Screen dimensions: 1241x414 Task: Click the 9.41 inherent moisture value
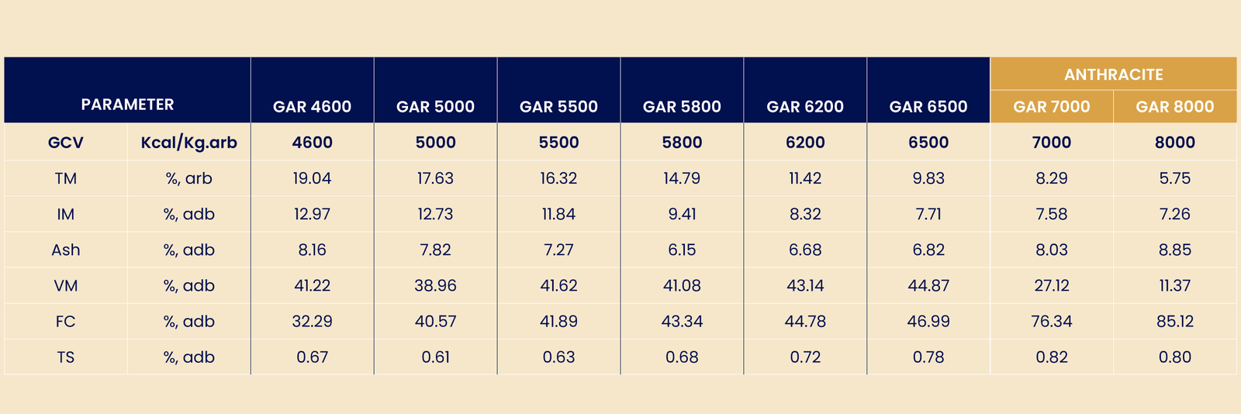[682, 214]
